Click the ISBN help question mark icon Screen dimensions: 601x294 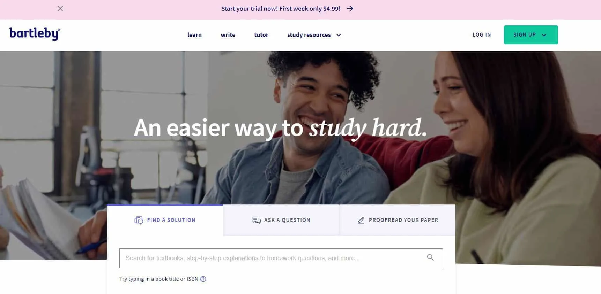click(x=203, y=279)
